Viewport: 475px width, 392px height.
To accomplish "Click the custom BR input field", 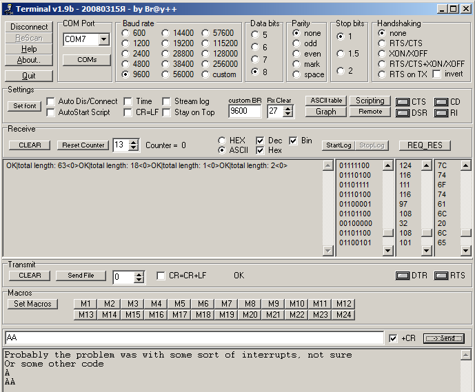I will [x=245, y=111].
